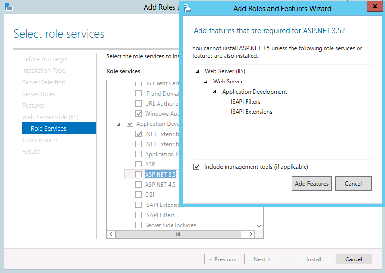Viewport: 385px width, 273px height.
Task: Check the CGI checkbox
Action: tap(138, 194)
